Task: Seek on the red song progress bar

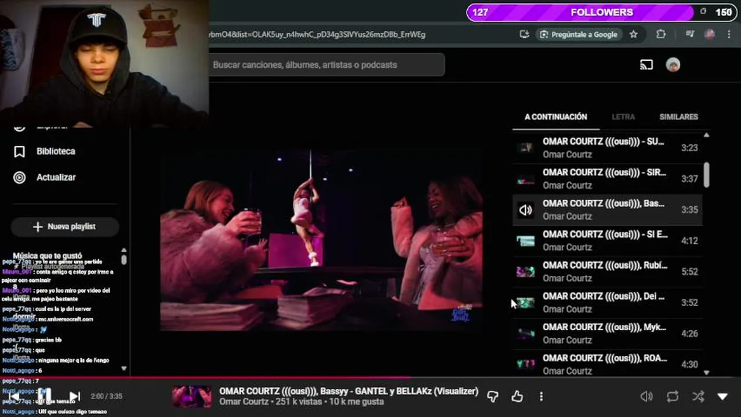Action: (x=370, y=377)
